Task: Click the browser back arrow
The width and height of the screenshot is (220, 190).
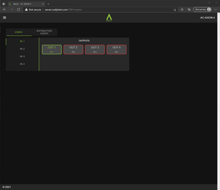Action: coord(4,9)
